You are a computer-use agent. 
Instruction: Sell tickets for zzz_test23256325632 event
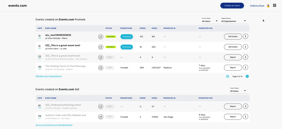[233, 37]
